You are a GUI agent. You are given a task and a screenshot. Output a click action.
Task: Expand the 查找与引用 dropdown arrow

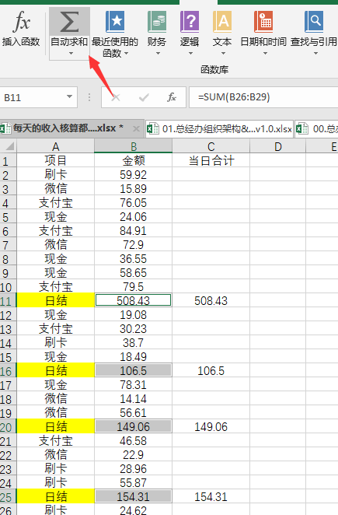point(315,53)
